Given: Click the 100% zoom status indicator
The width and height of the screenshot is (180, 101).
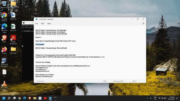Looking at the screenshot, I should [105, 81].
